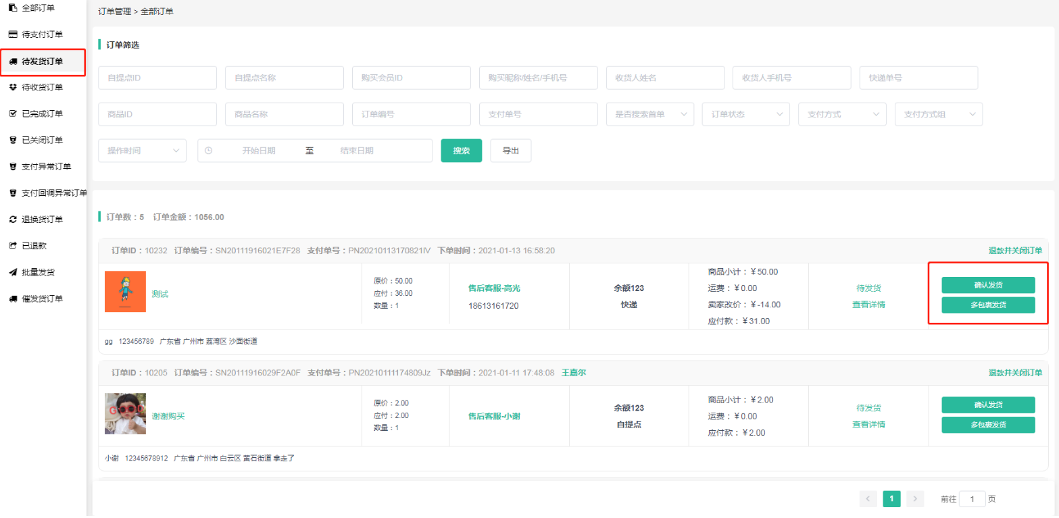
Task: Click the card icon beside 待支付订单
Action: [x=12, y=34]
